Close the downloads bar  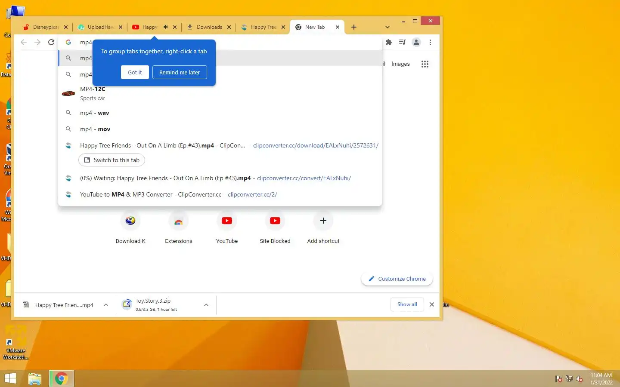432,304
